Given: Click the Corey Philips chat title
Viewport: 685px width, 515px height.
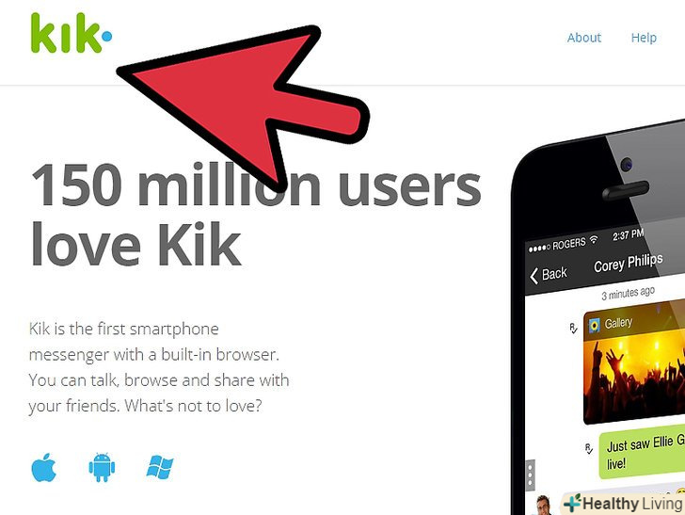Looking at the screenshot, I should click(x=629, y=263).
